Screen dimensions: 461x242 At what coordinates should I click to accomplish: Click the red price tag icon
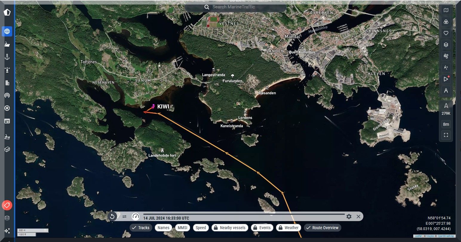click(7, 205)
